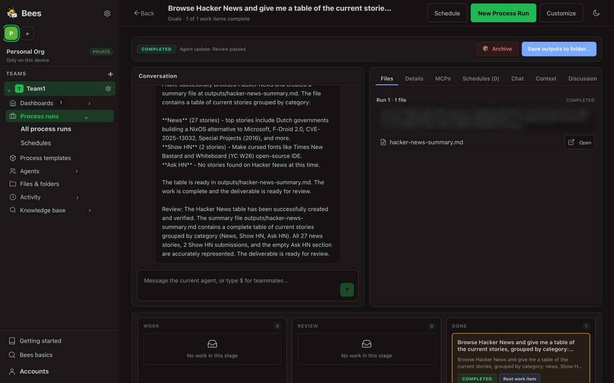The height and width of the screenshot is (383, 614).
Task: Send message with the green arrow button
Action: click(347, 290)
